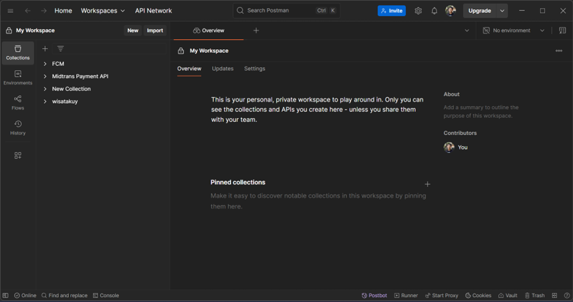Image resolution: width=573 pixels, height=302 pixels.
Task: Open the environment quick look icon
Action: click(x=563, y=30)
